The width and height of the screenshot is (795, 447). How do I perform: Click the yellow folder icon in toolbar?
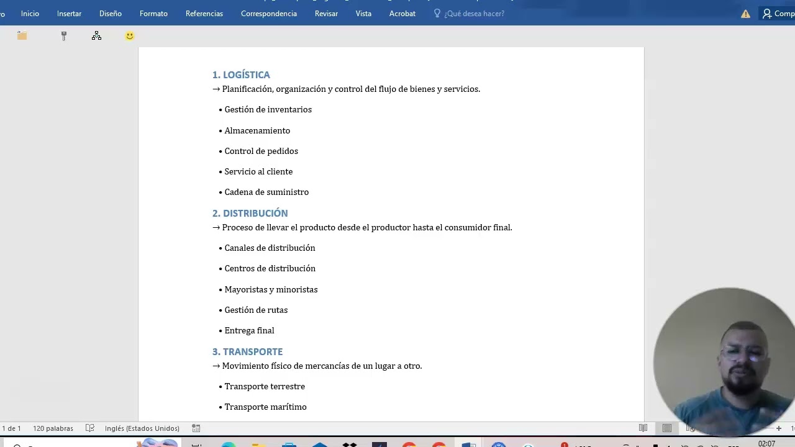pyautogui.click(x=22, y=36)
